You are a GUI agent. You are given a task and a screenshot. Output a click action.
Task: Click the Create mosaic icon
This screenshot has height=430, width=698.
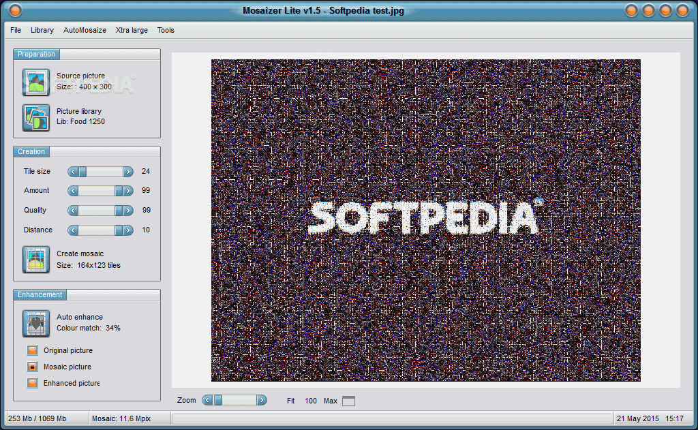35,260
